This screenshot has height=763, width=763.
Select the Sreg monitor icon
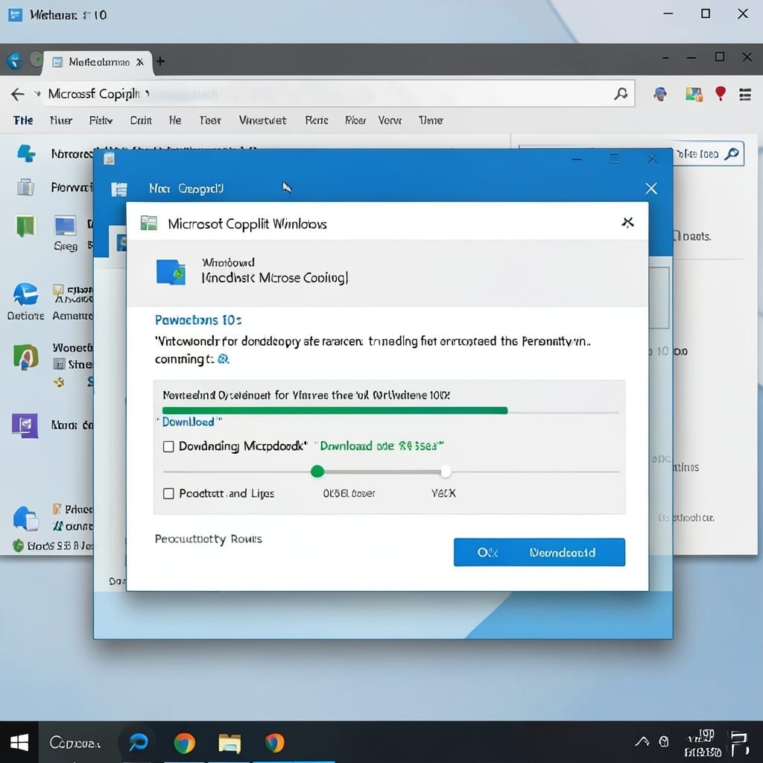tap(66, 226)
